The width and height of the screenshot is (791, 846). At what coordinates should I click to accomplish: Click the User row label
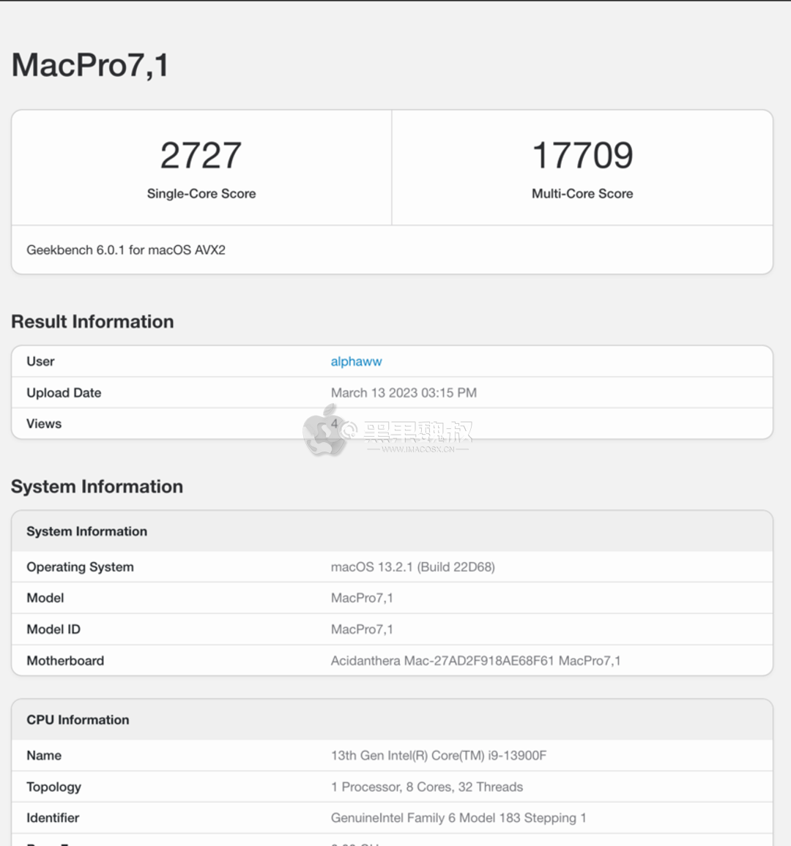[x=40, y=362]
